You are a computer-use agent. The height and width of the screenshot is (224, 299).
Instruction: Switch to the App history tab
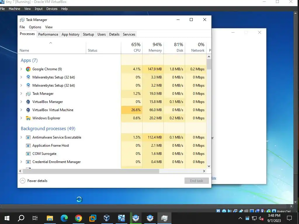pyautogui.click(x=70, y=34)
